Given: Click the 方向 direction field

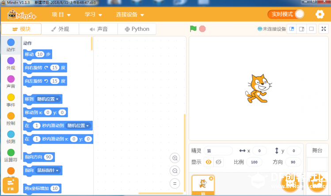Looking at the screenshot, I should pyautogui.click(x=293, y=162).
